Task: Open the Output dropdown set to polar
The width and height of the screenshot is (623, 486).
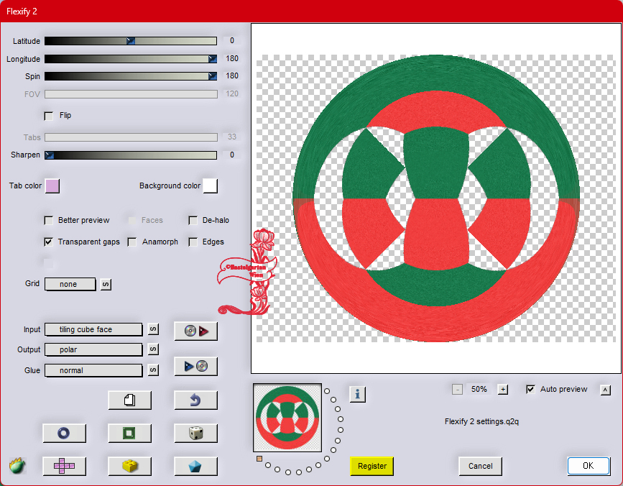Action: [x=93, y=349]
